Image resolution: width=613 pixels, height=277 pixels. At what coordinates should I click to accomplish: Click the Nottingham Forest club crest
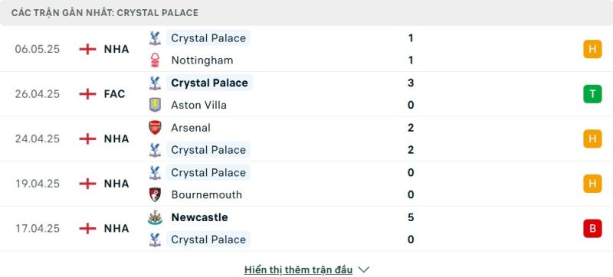[x=156, y=60]
